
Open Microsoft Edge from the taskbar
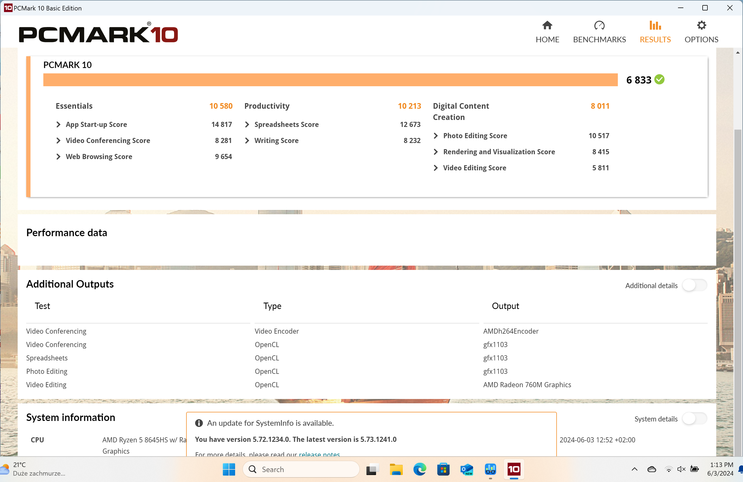[x=420, y=469]
